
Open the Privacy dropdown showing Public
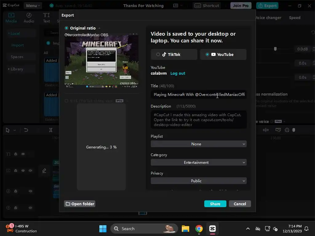pyautogui.click(x=198, y=181)
